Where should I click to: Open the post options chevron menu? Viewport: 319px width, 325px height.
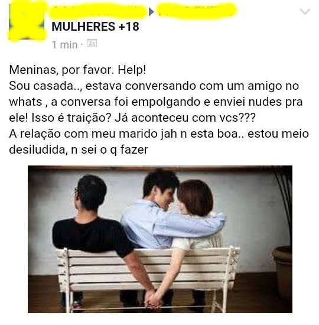(x=305, y=11)
